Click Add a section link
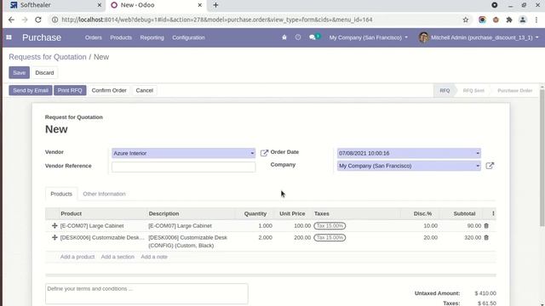Image resolution: width=545 pixels, height=306 pixels. [x=118, y=257]
